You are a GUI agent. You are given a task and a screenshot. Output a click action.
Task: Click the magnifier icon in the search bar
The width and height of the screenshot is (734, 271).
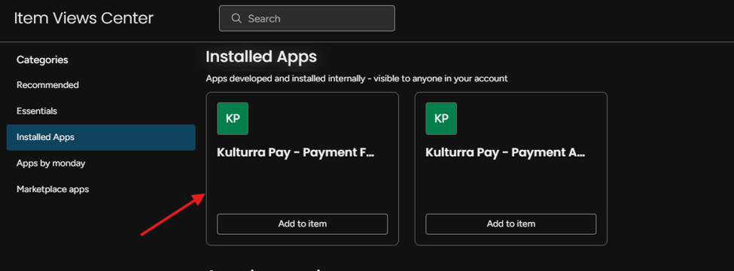pyautogui.click(x=236, y=19)
